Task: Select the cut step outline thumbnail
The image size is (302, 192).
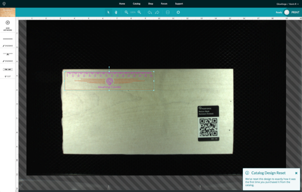Action: pyautogui.click(x=8, y=69)
